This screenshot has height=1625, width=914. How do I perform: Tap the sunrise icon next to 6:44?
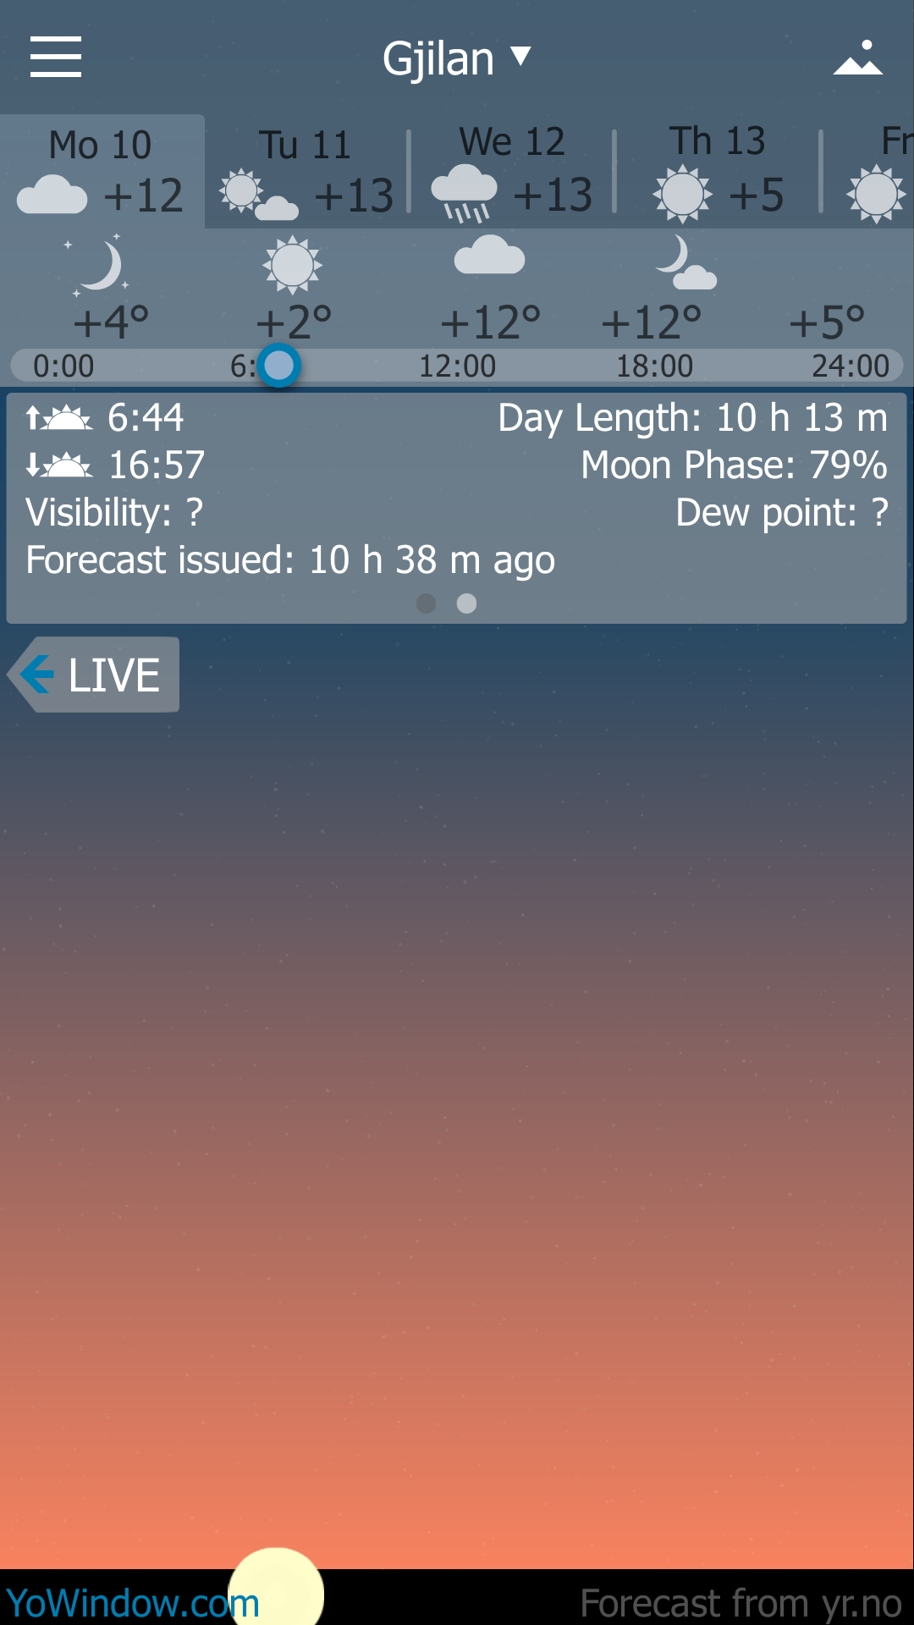[58, 418]
